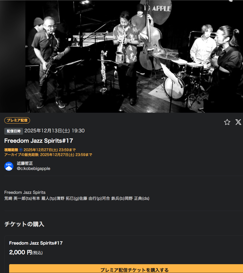Screen dimensions: 243x273
Task: Click the orange 視聴期限 label
Action: (x=11, y=150)
